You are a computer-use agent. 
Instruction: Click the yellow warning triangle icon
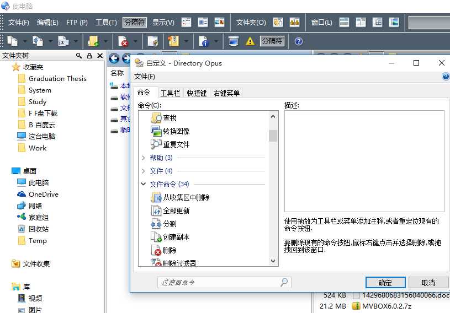250,41
